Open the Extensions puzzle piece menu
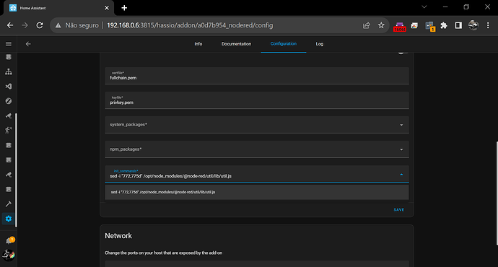 point(444,25)
